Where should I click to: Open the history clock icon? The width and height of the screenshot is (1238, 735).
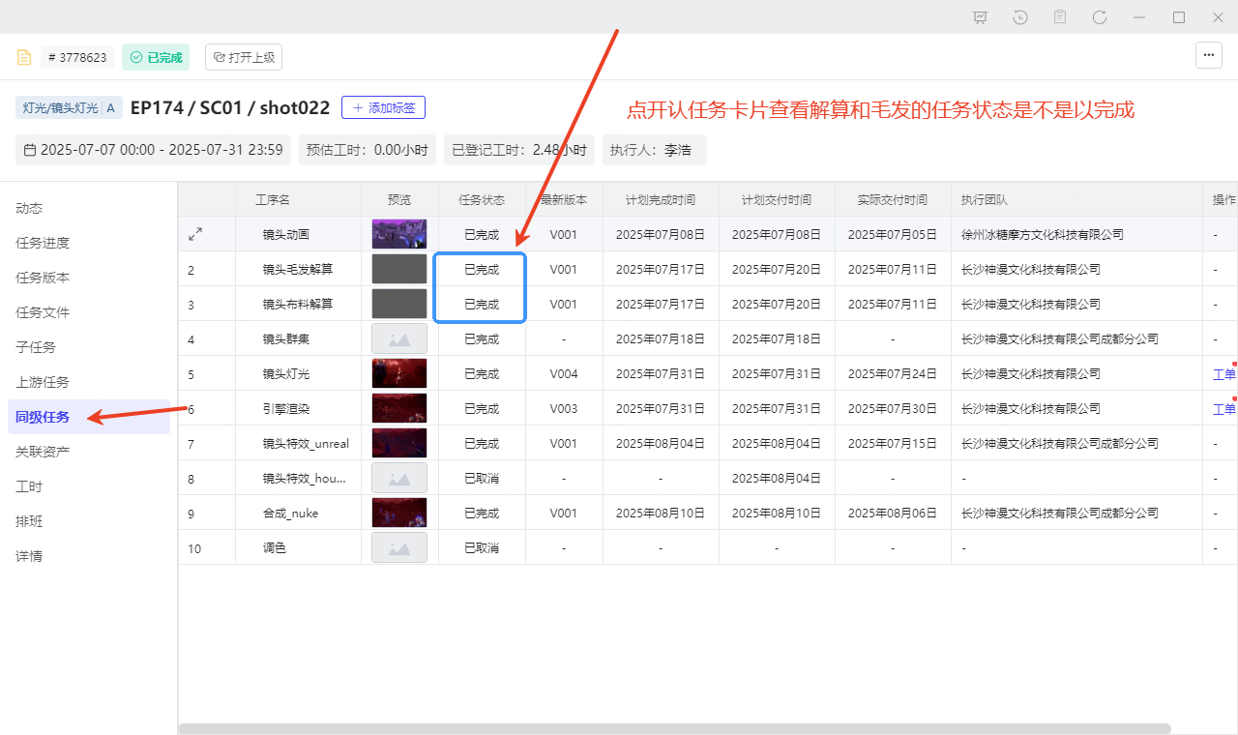1020,17
